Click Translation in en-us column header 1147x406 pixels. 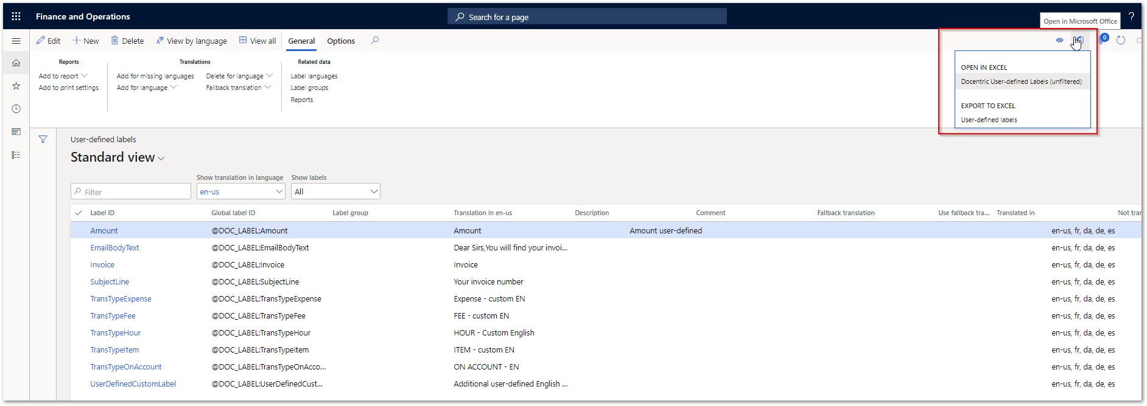pos(483,213)
